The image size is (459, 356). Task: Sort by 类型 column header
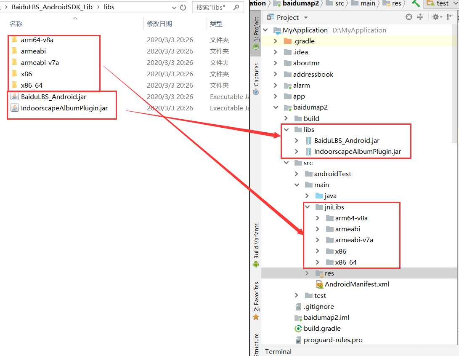coord(216,24)
